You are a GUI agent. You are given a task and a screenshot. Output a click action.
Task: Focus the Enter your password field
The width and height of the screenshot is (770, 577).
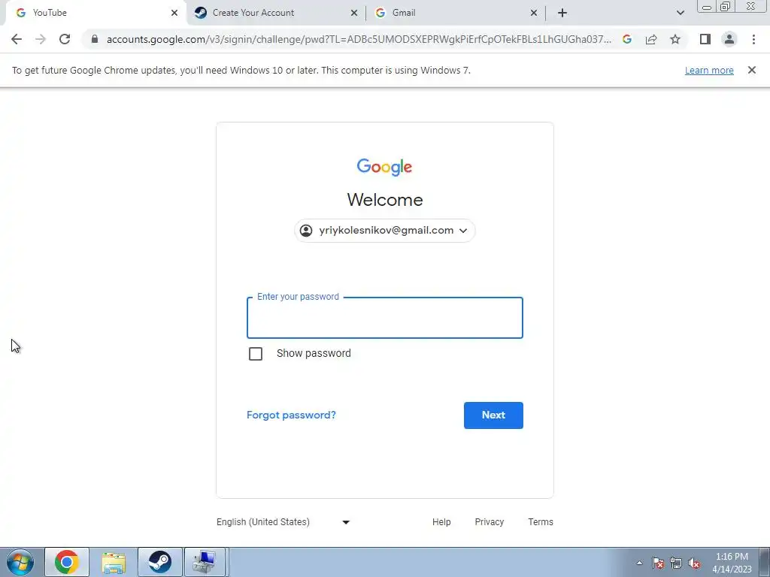coord(384,318)
